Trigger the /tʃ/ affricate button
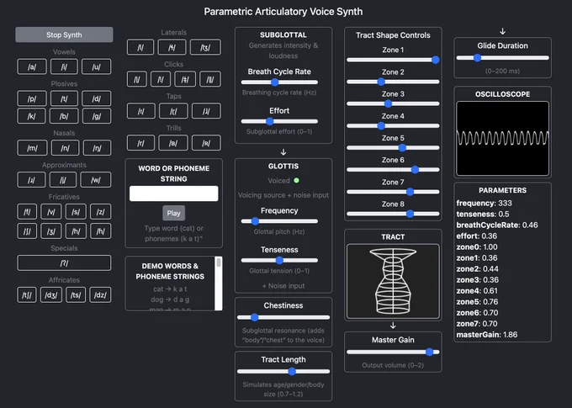Viewport: 572px width, 408px height. tap(27, 295)
